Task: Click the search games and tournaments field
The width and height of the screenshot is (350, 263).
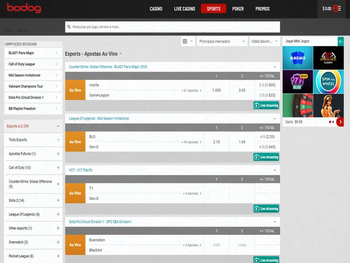Action: (172, 27)
